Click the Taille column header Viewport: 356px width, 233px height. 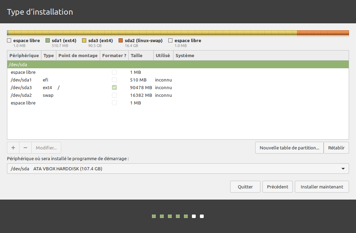(136, 55)
